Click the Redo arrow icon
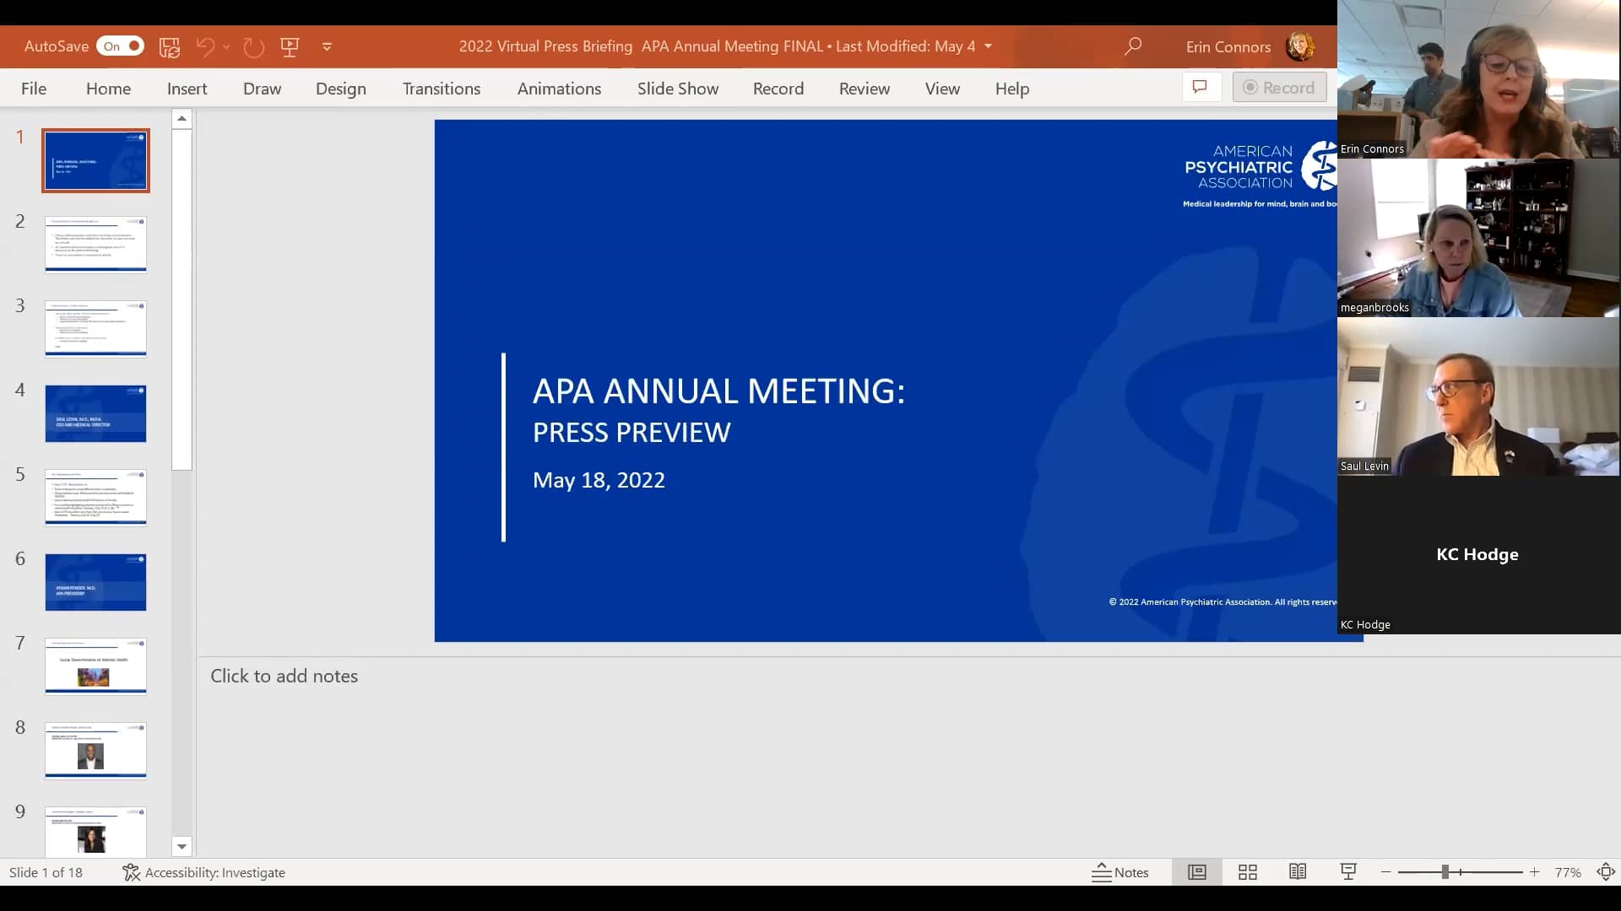This screenshot has width=1621, height=911. pyautogui.click(x=254, y=46)
